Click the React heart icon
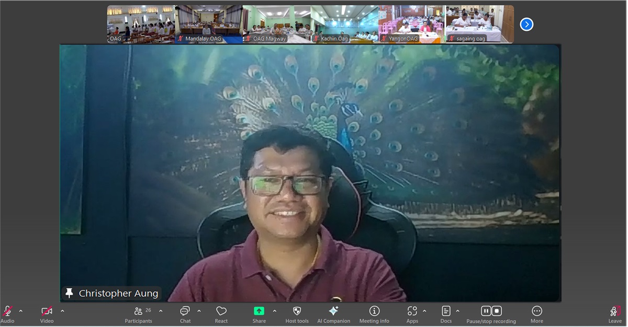This screenshot has width=628, height=327. point(221,312)
